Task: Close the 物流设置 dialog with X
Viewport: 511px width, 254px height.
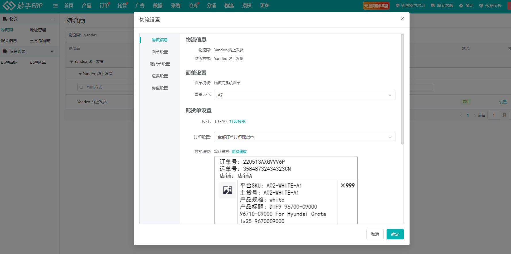Action: coord(402,18)
